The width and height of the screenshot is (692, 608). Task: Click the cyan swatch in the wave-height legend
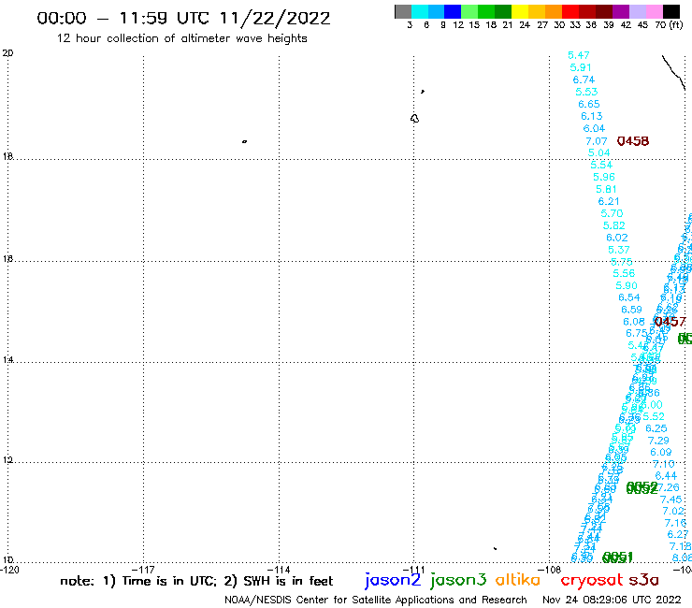click(x=420, y=12)
